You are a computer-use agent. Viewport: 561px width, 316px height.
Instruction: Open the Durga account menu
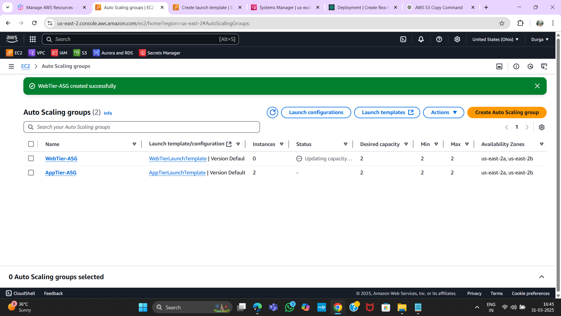[x=540, y=39]
